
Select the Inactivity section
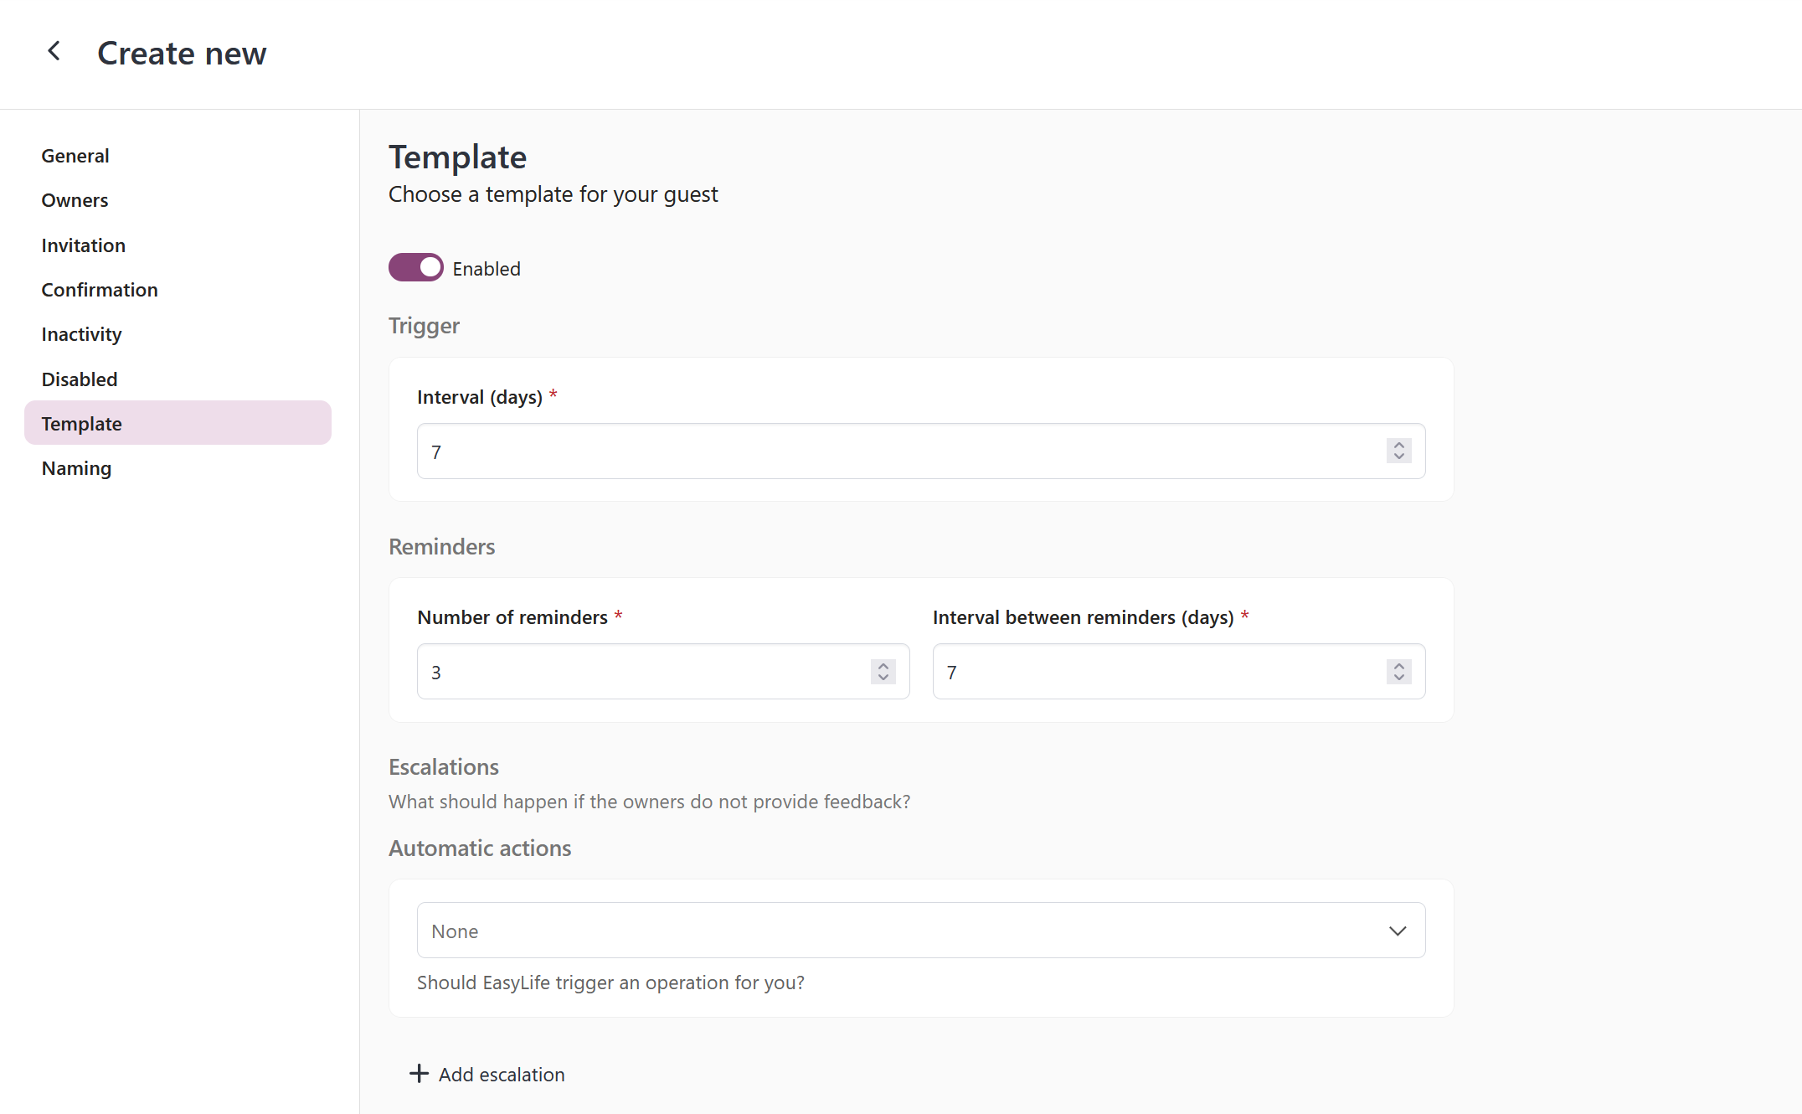coord(81,334)
